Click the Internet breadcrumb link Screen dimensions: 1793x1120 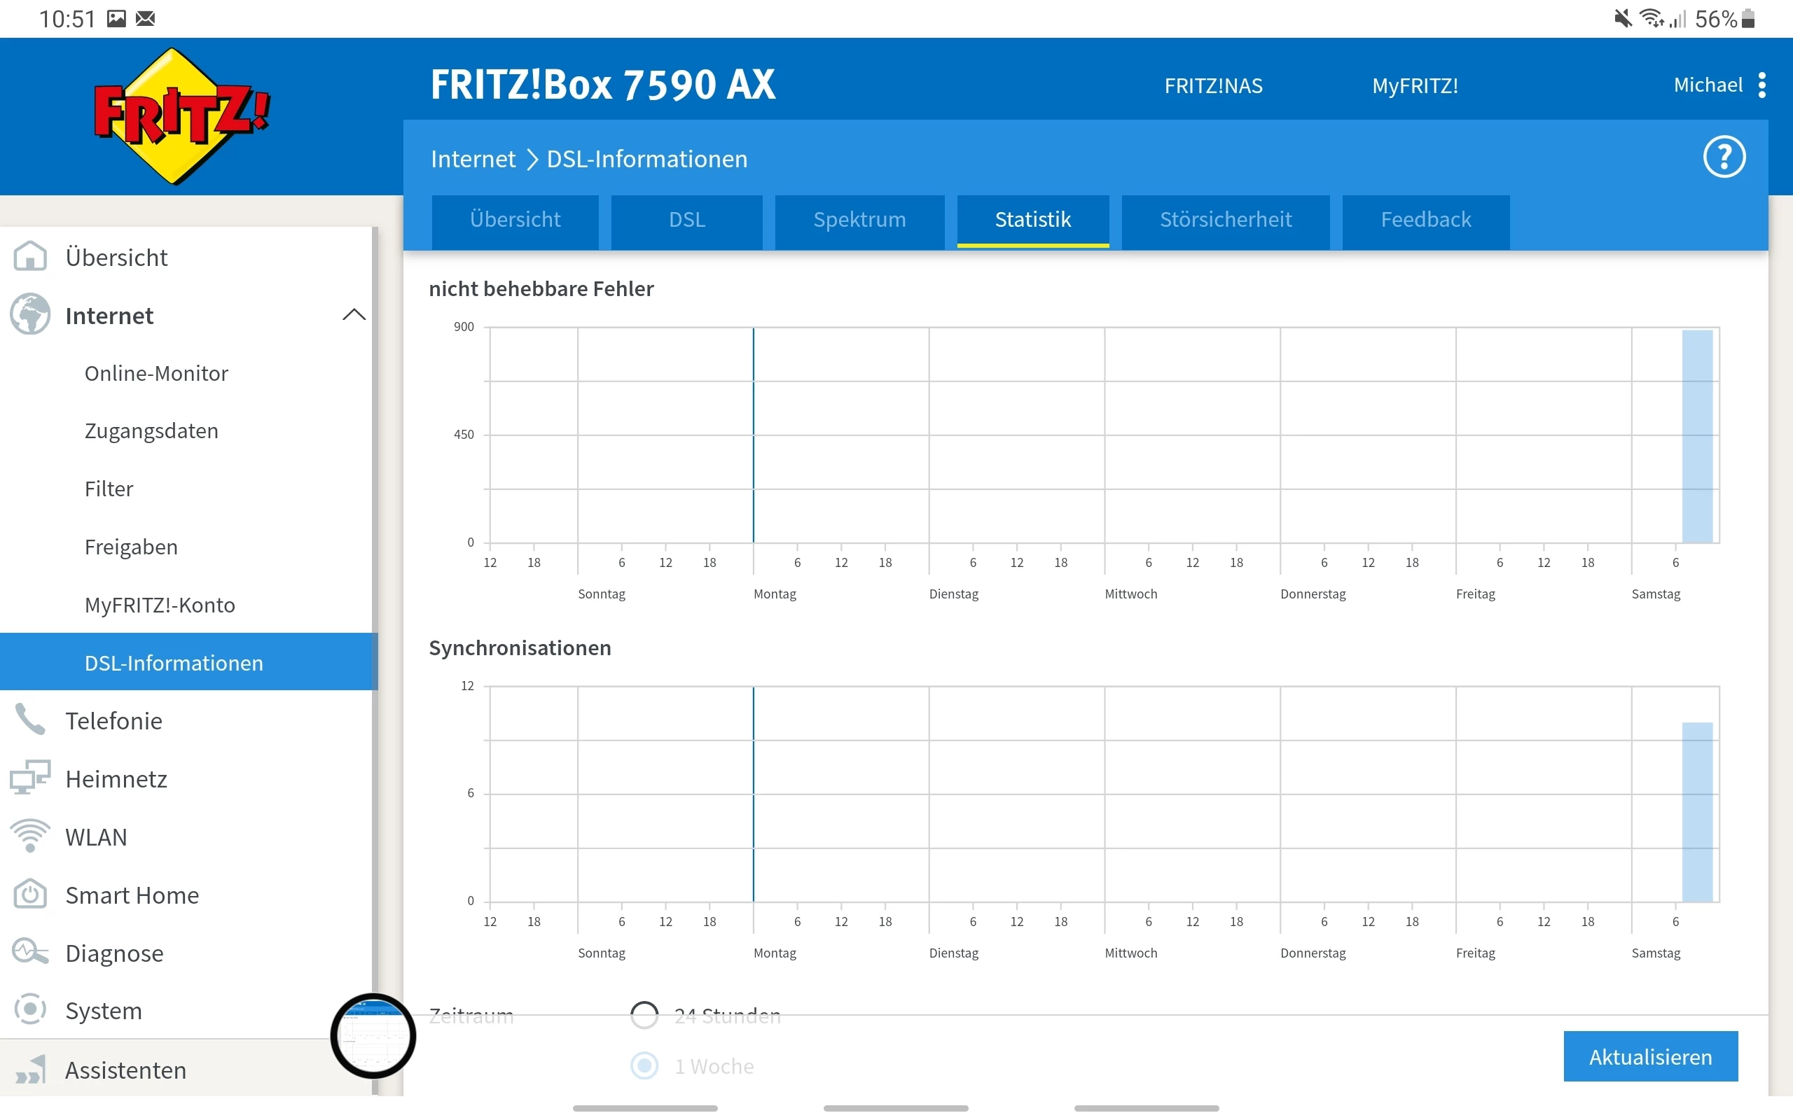473,160
